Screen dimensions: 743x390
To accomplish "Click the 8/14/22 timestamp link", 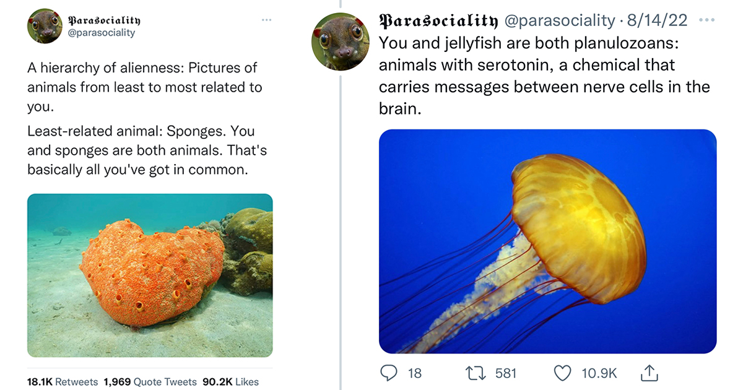I will [x=658, y=20].
